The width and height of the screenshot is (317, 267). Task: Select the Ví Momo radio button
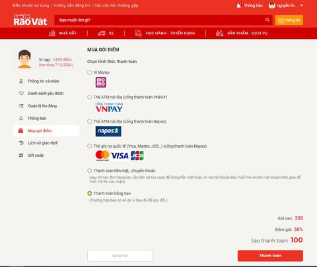[x=89, y=73]
